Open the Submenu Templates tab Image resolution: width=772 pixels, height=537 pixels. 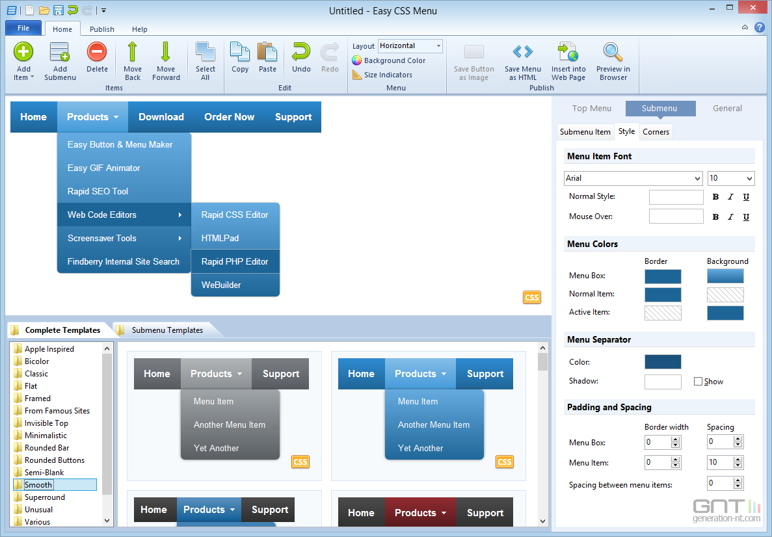167,330
